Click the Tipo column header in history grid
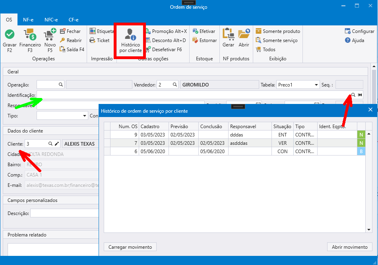The height and width of the screenshot is (265, 378). click(x=305, y=127)
